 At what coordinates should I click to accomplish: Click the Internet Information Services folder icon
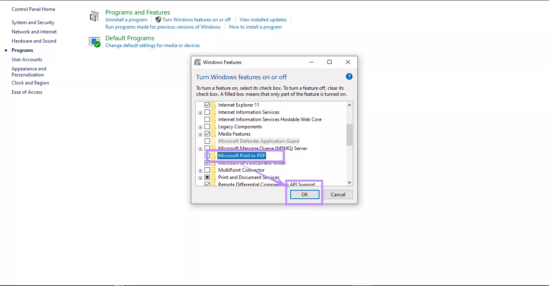(213, 112)
